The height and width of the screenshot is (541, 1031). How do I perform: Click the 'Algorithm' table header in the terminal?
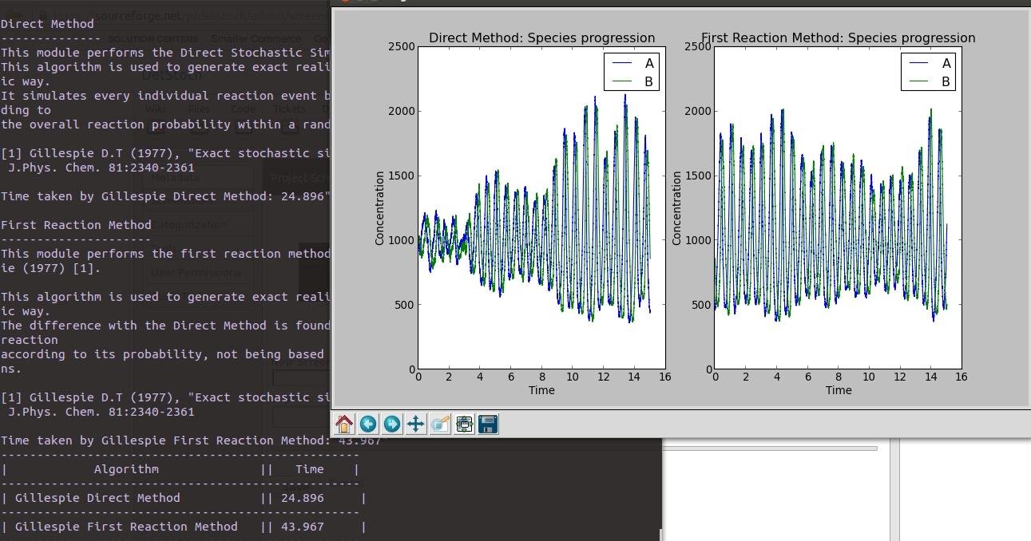coord(126,469)
